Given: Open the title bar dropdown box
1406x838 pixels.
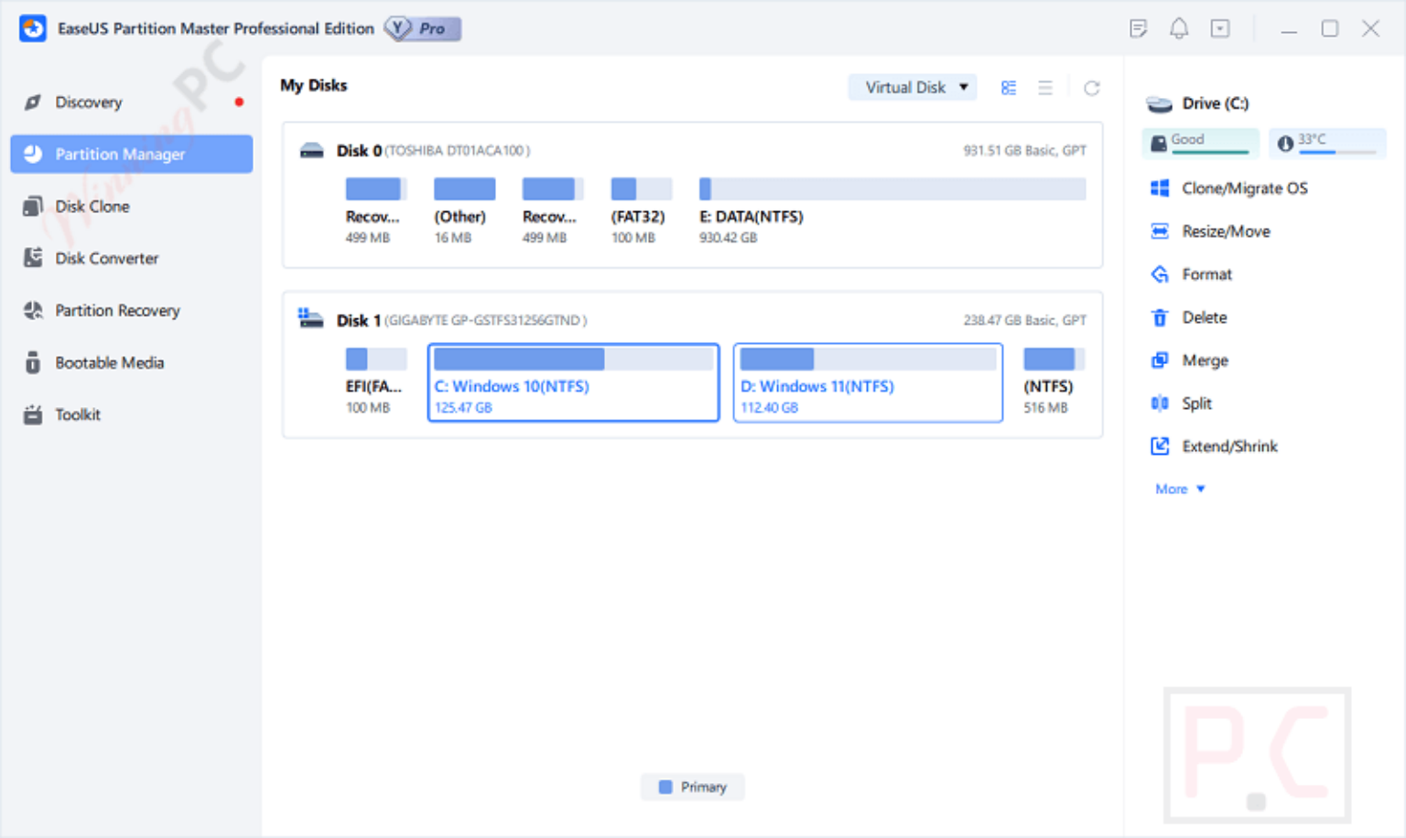Looking at the screenshot, I should click(x=1220, y=28).
